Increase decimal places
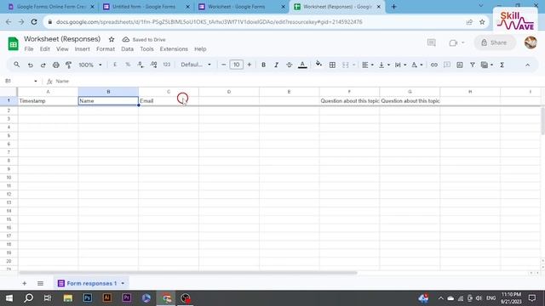Viewport: 545px width, 306px height. click(x=153, y=65)
